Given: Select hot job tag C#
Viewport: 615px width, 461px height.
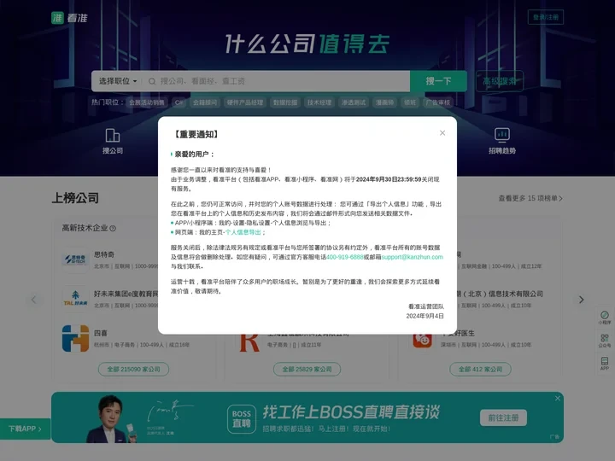Looking at the screenshot, I should [x=179, y=102].
